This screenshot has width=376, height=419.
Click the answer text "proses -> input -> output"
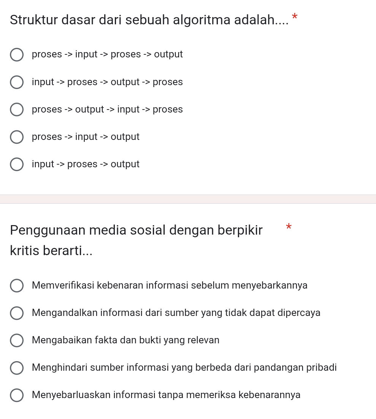point(86,137)
